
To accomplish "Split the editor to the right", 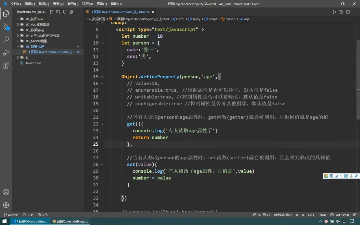I will coord(348,12).
